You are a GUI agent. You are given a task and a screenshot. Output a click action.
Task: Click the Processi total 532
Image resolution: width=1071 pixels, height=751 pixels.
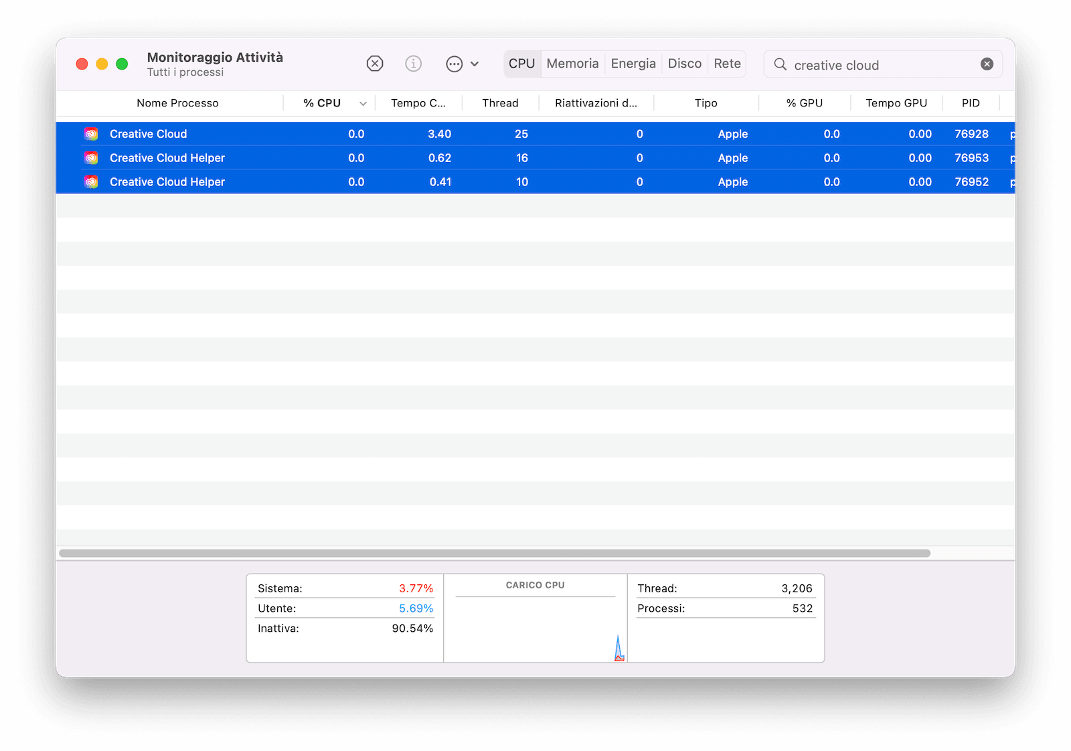point(803,608)
